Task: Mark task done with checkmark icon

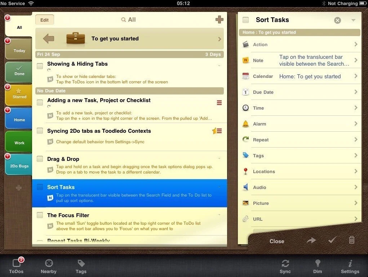Action: click(332, 240)
